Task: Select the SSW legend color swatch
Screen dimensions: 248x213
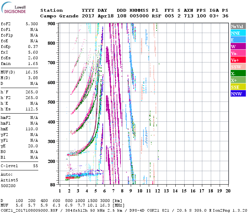Action: point(238,67)
